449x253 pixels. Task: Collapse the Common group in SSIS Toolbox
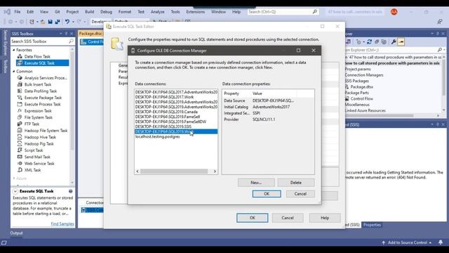click(x=14, y=71)
